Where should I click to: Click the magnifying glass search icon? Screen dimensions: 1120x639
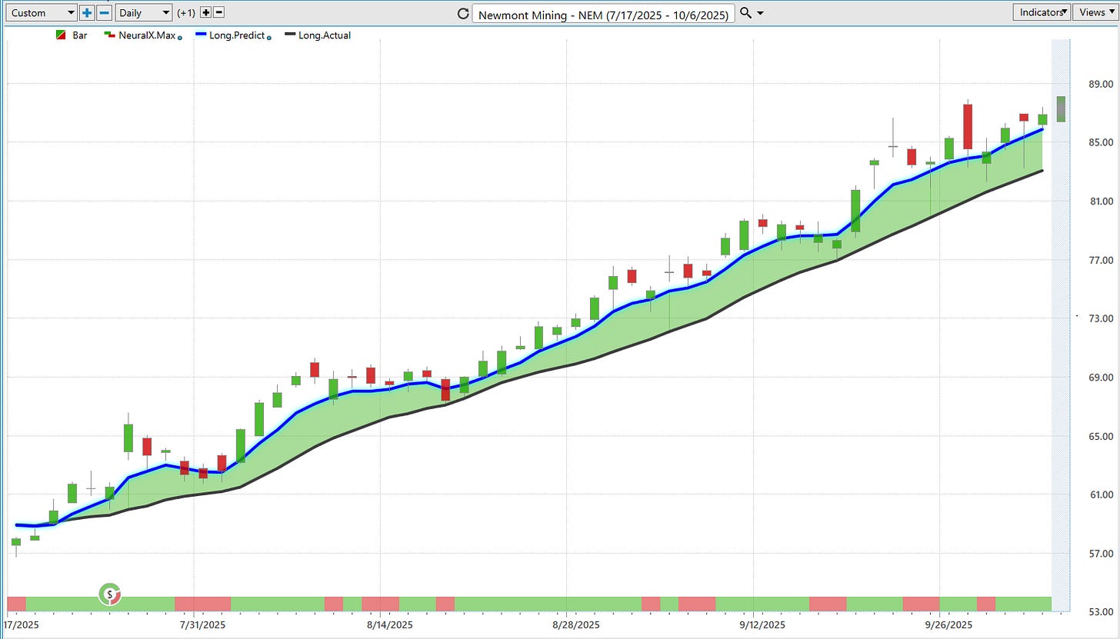[x=745, y=13]
